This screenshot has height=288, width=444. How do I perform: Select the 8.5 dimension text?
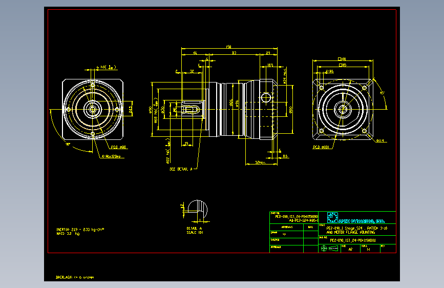pos(285,156)
